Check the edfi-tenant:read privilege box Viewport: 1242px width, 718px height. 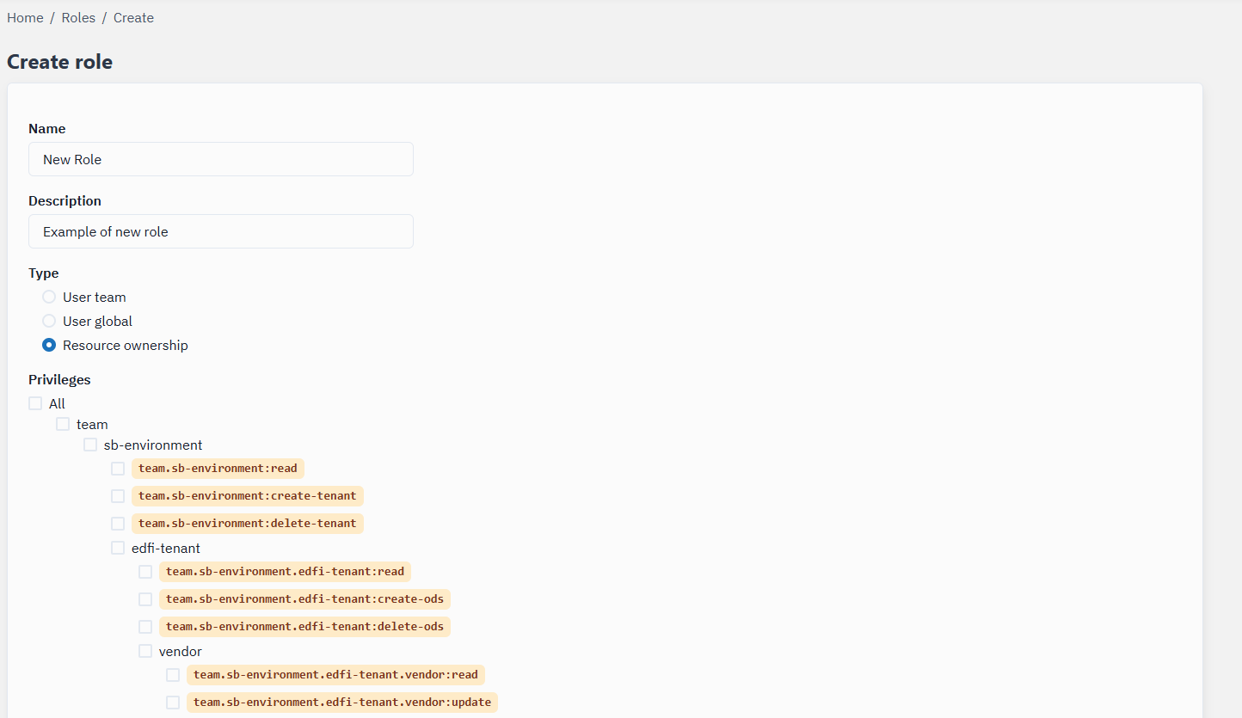145,572
